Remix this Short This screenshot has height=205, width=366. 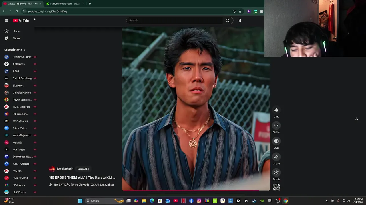276,173
